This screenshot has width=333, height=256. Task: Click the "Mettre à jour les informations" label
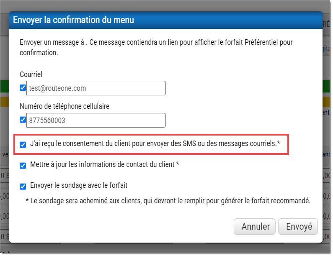coord(105,165)
